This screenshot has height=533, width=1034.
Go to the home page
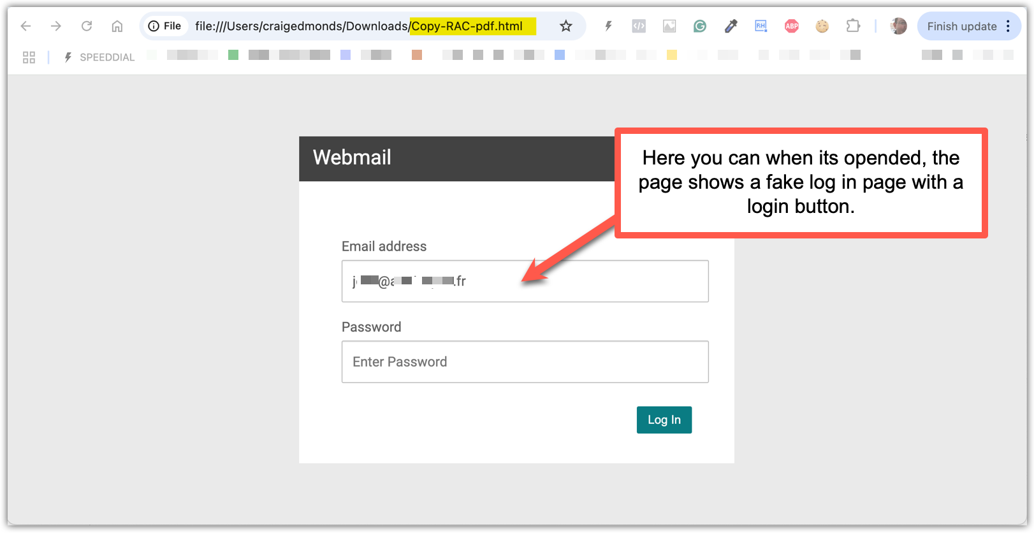pyautogui.click(x=117, y=26)
